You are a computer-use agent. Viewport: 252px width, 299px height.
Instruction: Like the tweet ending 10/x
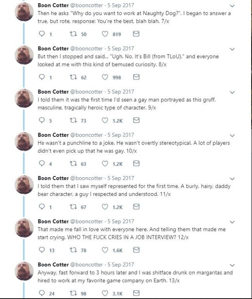[x=105, y=163]
